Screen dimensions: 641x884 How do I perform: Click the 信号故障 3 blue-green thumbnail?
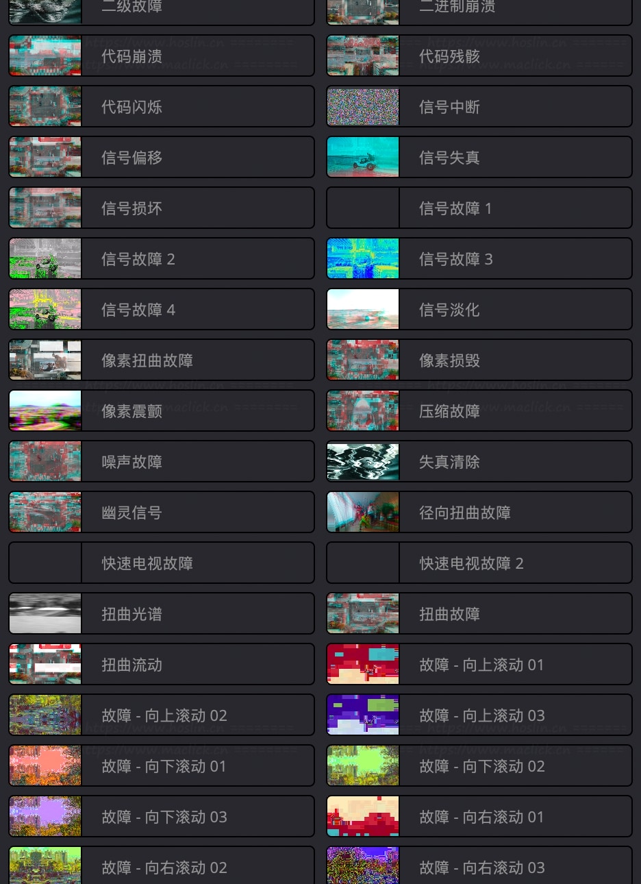[363, 258]
